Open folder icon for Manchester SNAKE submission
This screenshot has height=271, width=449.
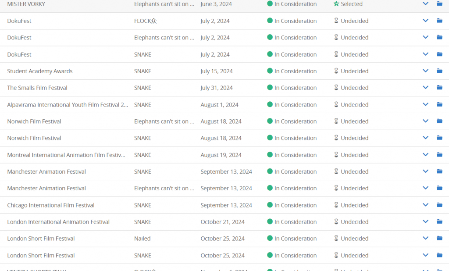pos(439,171)
